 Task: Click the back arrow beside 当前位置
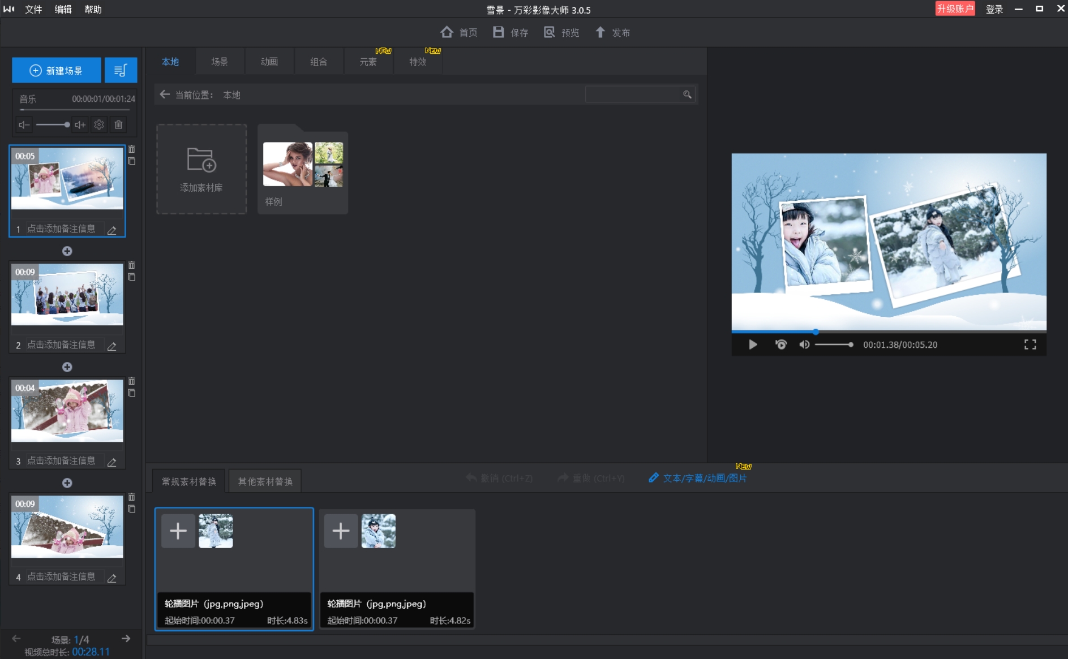tap(165, 94)
